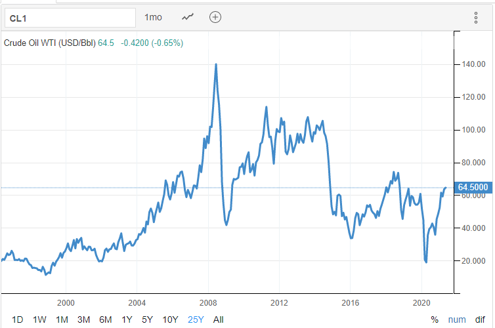Click the 2012 year axis label

tap(279, 303)
